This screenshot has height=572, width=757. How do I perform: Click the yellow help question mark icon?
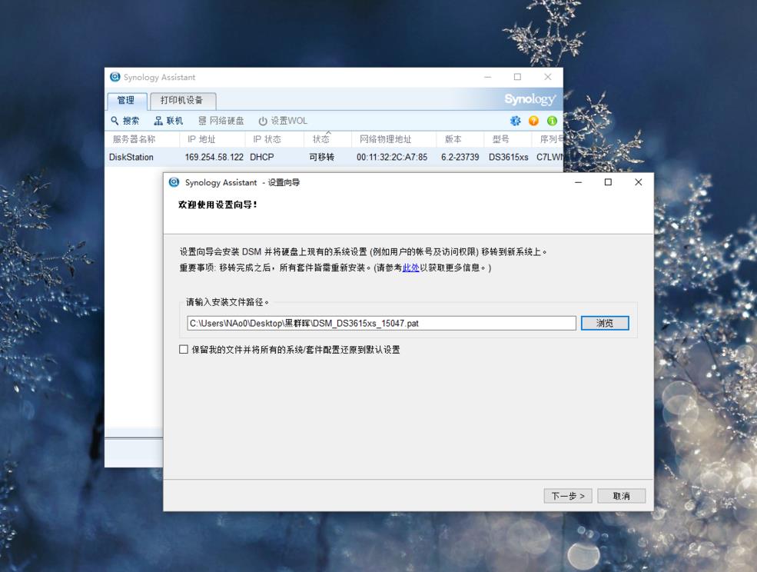[533, 120]
